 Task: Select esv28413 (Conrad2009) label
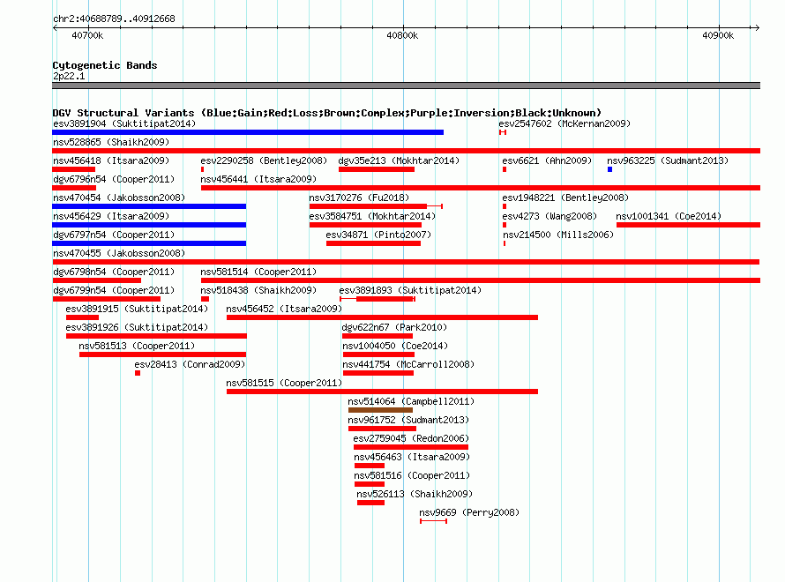coord(190,364)
